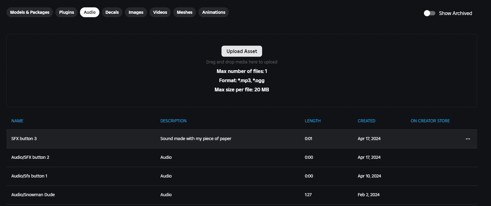
Task: Click the Feb 2, 2024 created date
Action: point(369,195)
